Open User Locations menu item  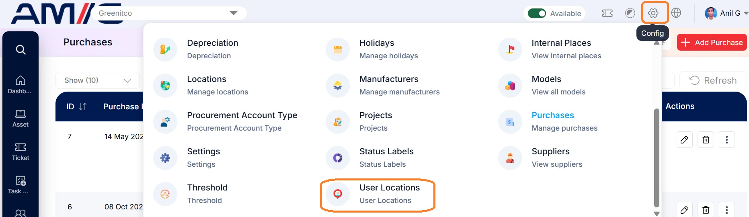[390, 194]
